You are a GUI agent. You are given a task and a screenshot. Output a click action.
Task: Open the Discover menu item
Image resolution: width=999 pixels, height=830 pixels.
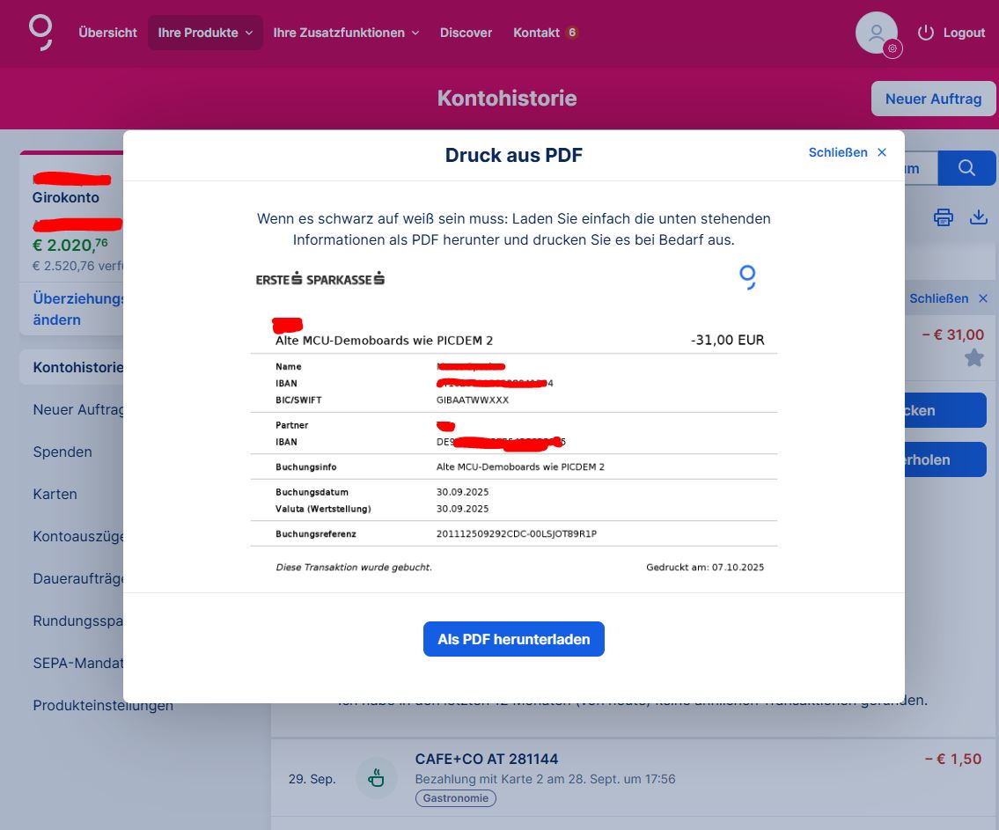tap(466, 33)
